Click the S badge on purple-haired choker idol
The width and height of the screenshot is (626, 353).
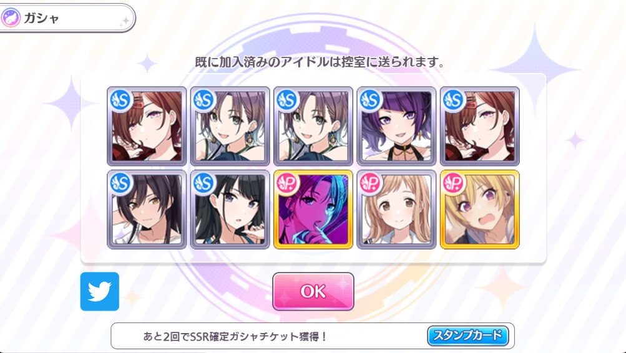pos(371,100)
